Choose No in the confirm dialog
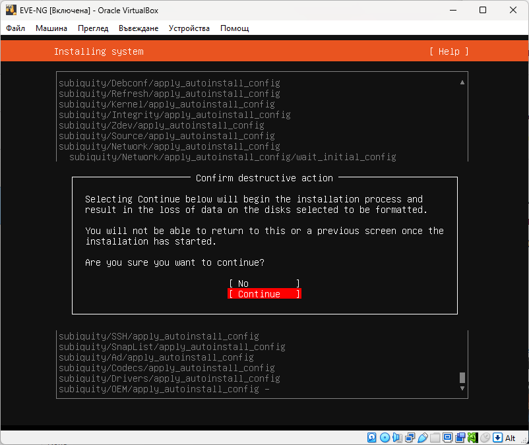 coord(264,283)
